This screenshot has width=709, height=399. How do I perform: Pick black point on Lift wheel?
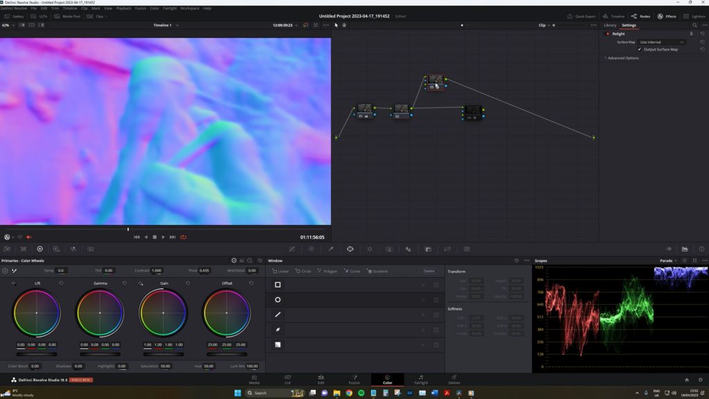14,283
